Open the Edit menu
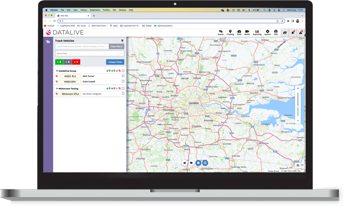344x206 pixels. pos(69,10)
